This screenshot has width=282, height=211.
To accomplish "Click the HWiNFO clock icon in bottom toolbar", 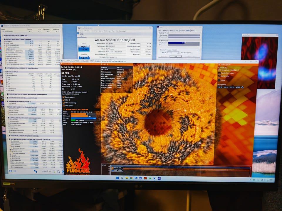I will pyautogui.click(x=49, y=171).
